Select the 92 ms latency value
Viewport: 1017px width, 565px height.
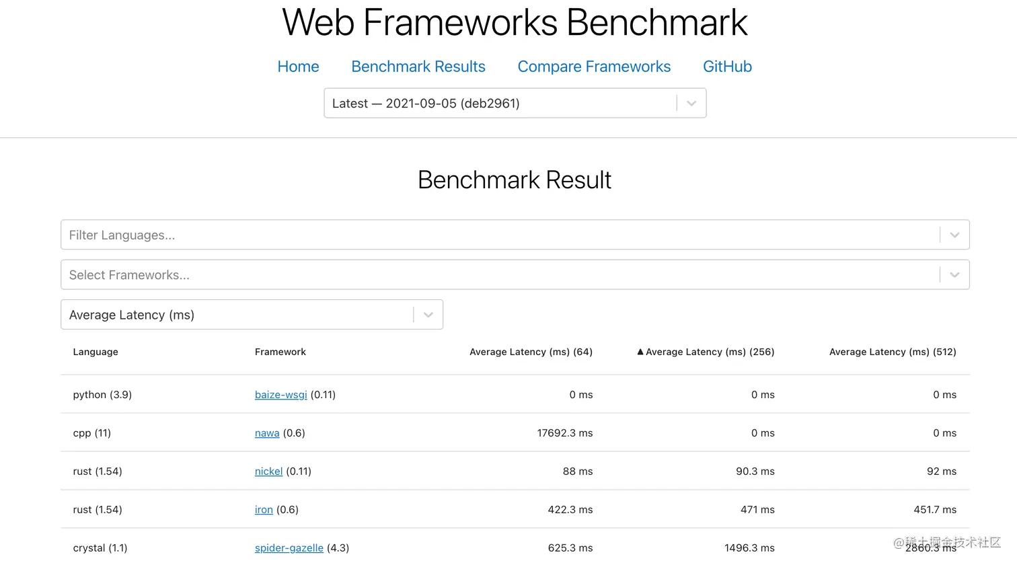[x=942, y=472]
